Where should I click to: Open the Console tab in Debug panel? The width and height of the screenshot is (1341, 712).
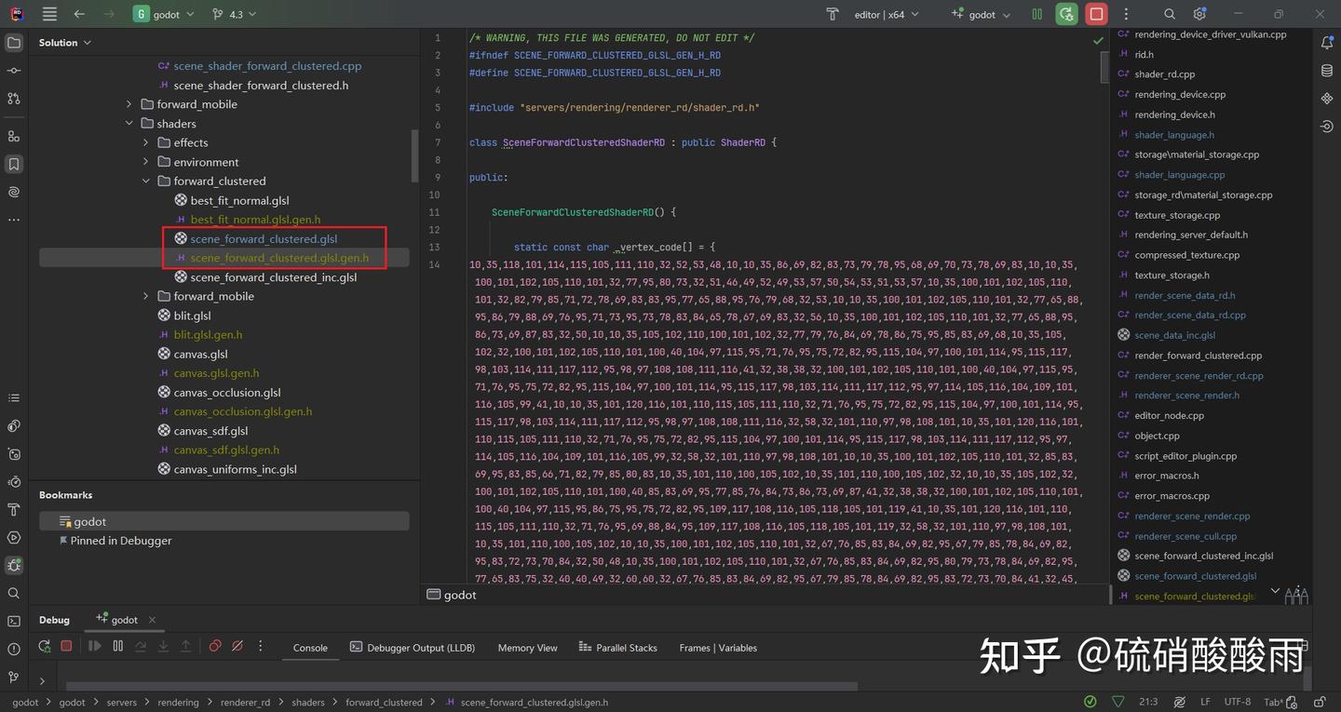click(309, 647)
